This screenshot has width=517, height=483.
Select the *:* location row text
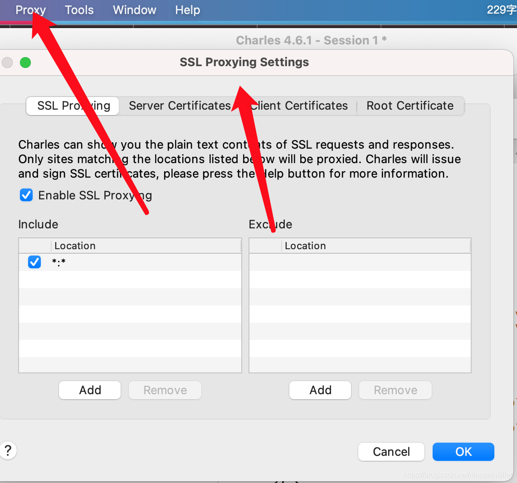coord(59,262)
